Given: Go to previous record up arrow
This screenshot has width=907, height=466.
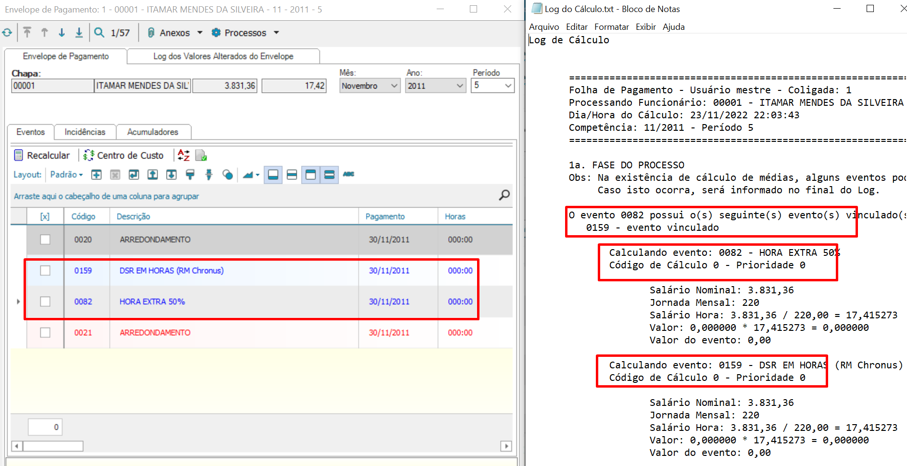Looking at the screenshot, I should point(44,32).
